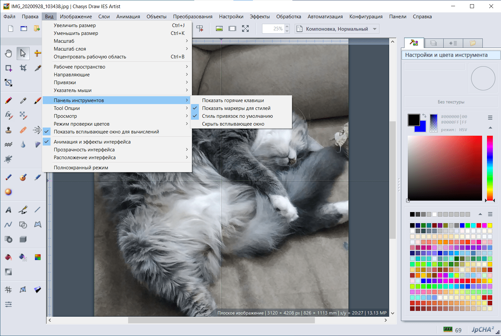
Task: Click the rainbow hue slider
Action: pos(490,168)
